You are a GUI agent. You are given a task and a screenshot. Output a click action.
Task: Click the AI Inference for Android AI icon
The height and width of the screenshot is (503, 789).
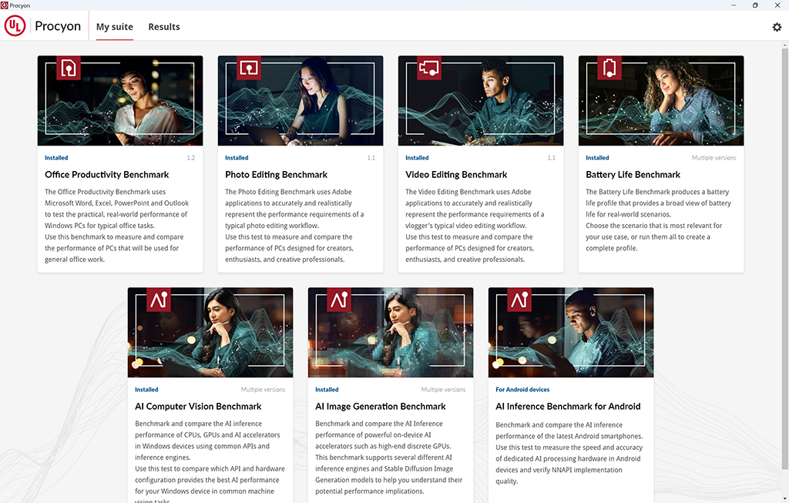click(519, 300)
